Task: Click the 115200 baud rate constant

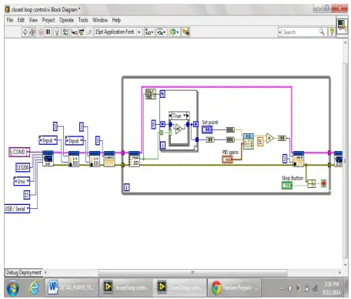Action: 22,167
